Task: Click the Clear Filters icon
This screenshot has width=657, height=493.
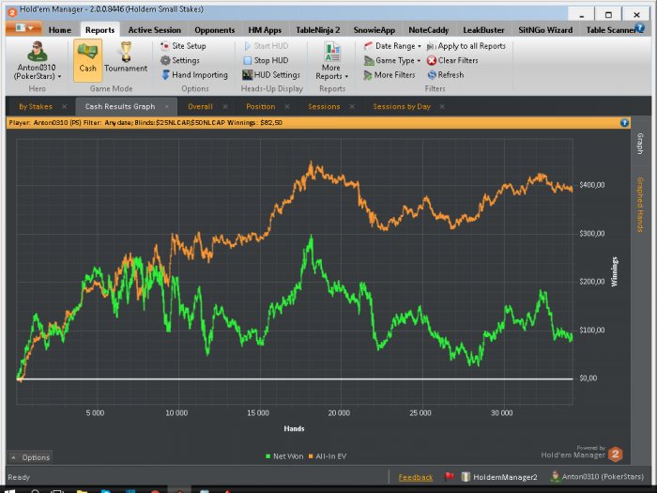Action: [432, 60]
